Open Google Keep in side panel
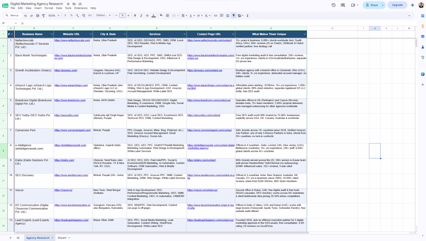Viewport: 426px width, 241px height. pos(423,26)
